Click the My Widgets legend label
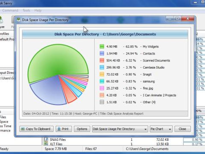205x154 pixels. [x=151, y=47]
